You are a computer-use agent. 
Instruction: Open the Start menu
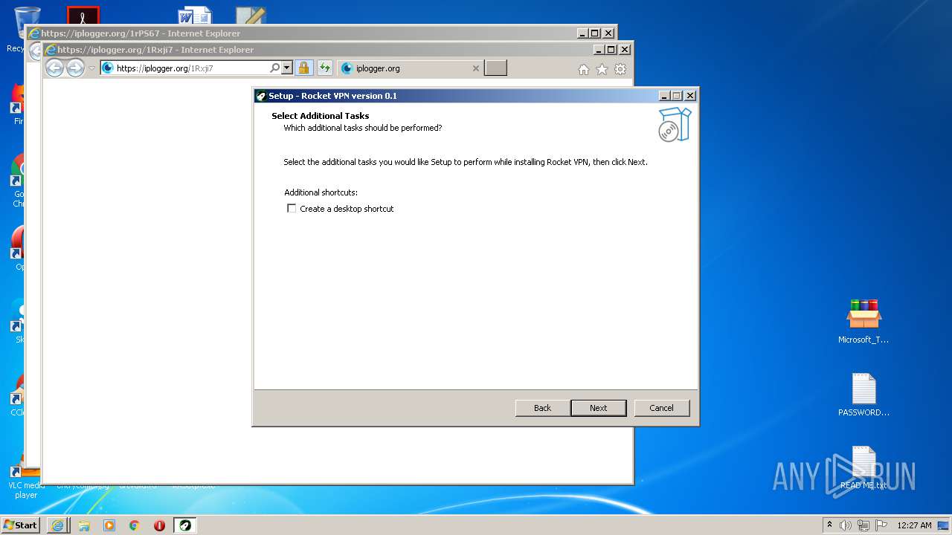[21, 525]
